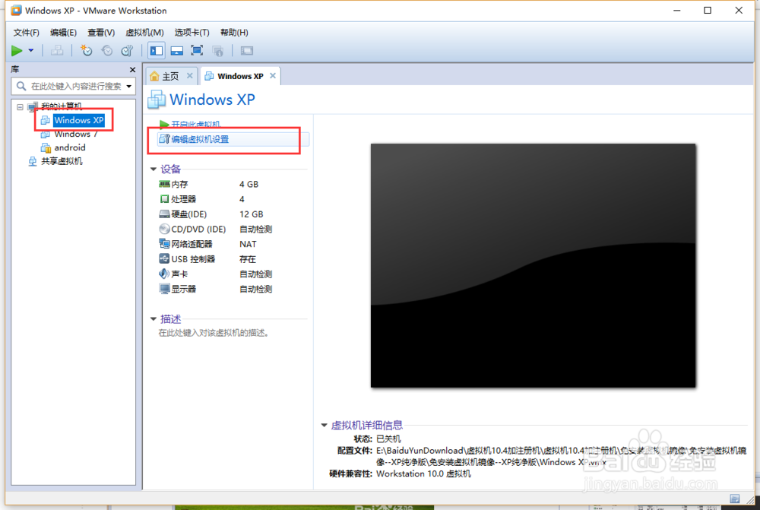
Task: Click the VMware Workstation title bar icon
Action: [16, 10]
